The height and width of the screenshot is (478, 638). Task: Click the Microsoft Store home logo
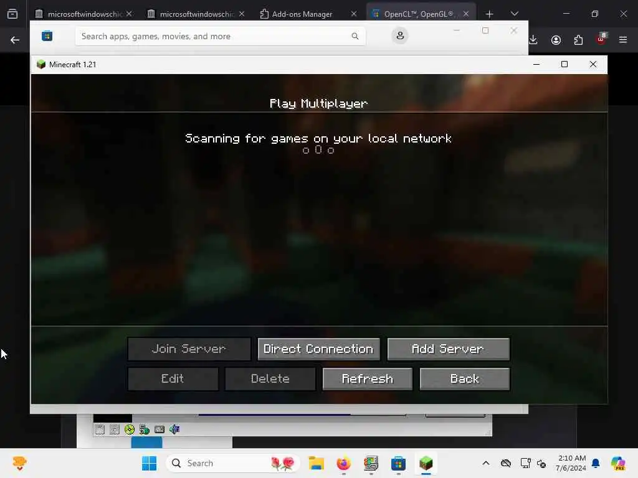pyautogui.click(x=47, y=36)
